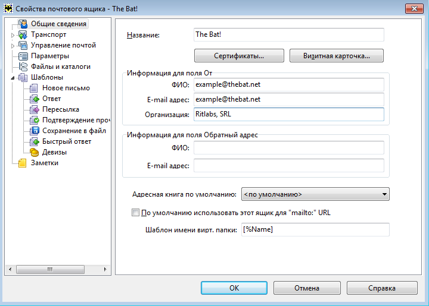Click the Пересылка template icon

pyautogui.click(x=34, y=109)
